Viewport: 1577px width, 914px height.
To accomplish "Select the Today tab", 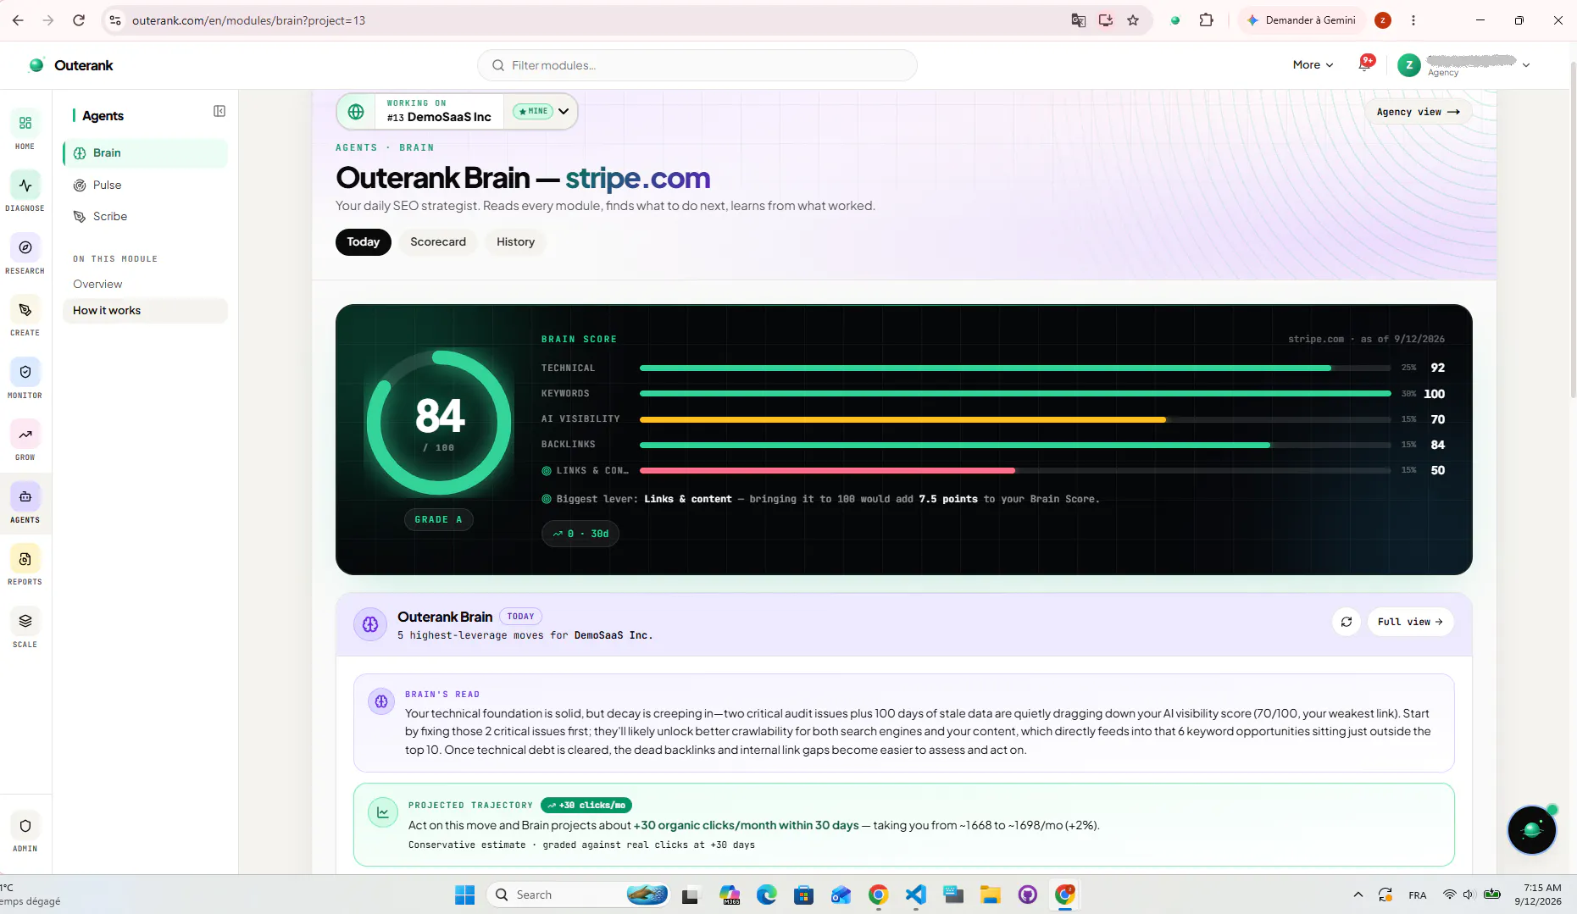I will click(x=364, y=242).
